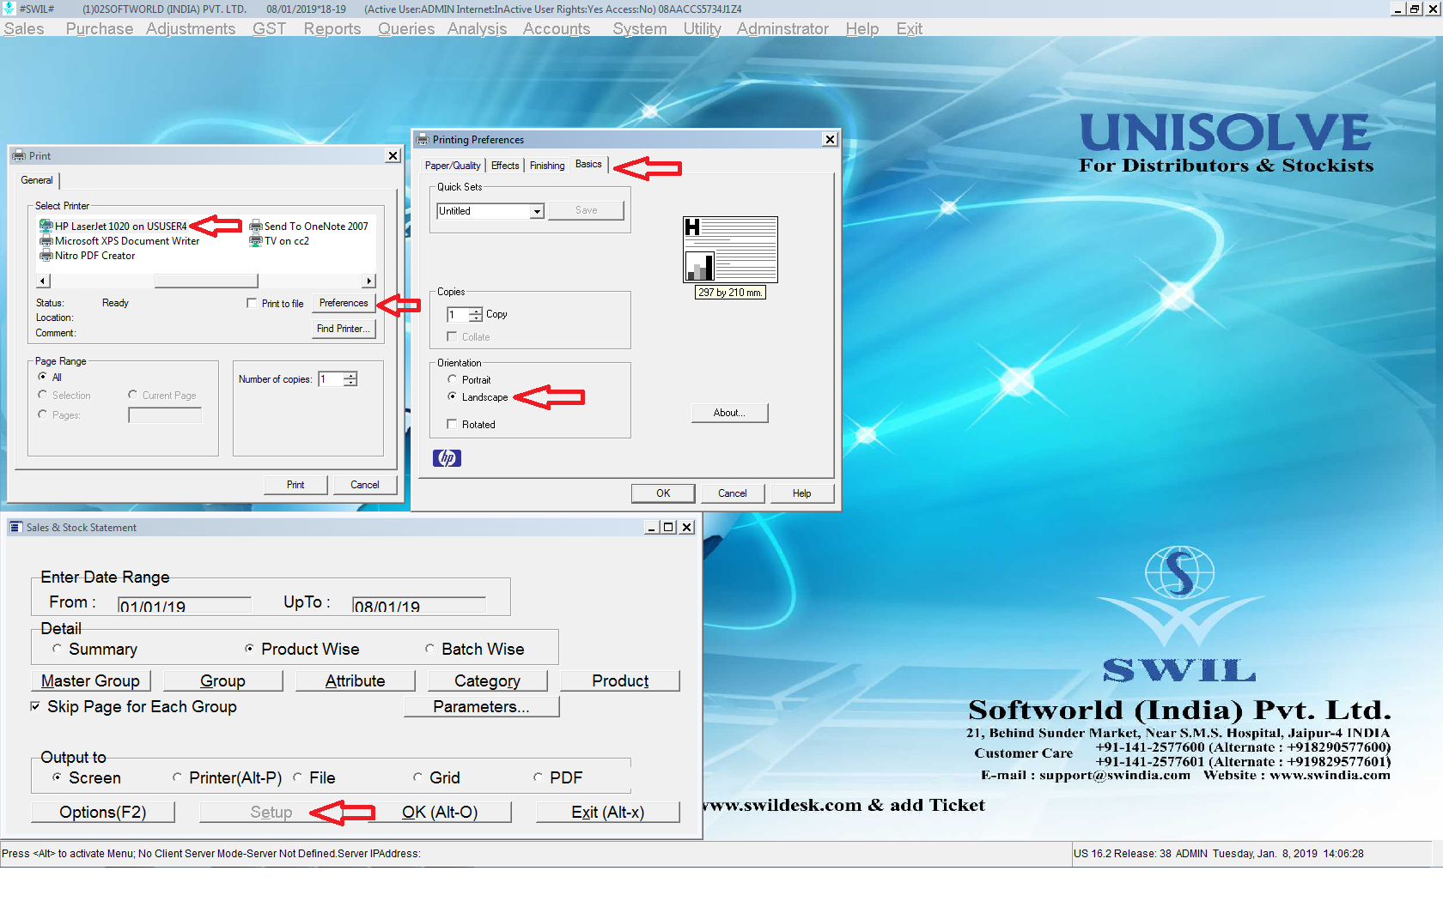Click the HP logo icon
This screenshot has height=901, width=1443.
pyautogui.click(x=447, y=458)
